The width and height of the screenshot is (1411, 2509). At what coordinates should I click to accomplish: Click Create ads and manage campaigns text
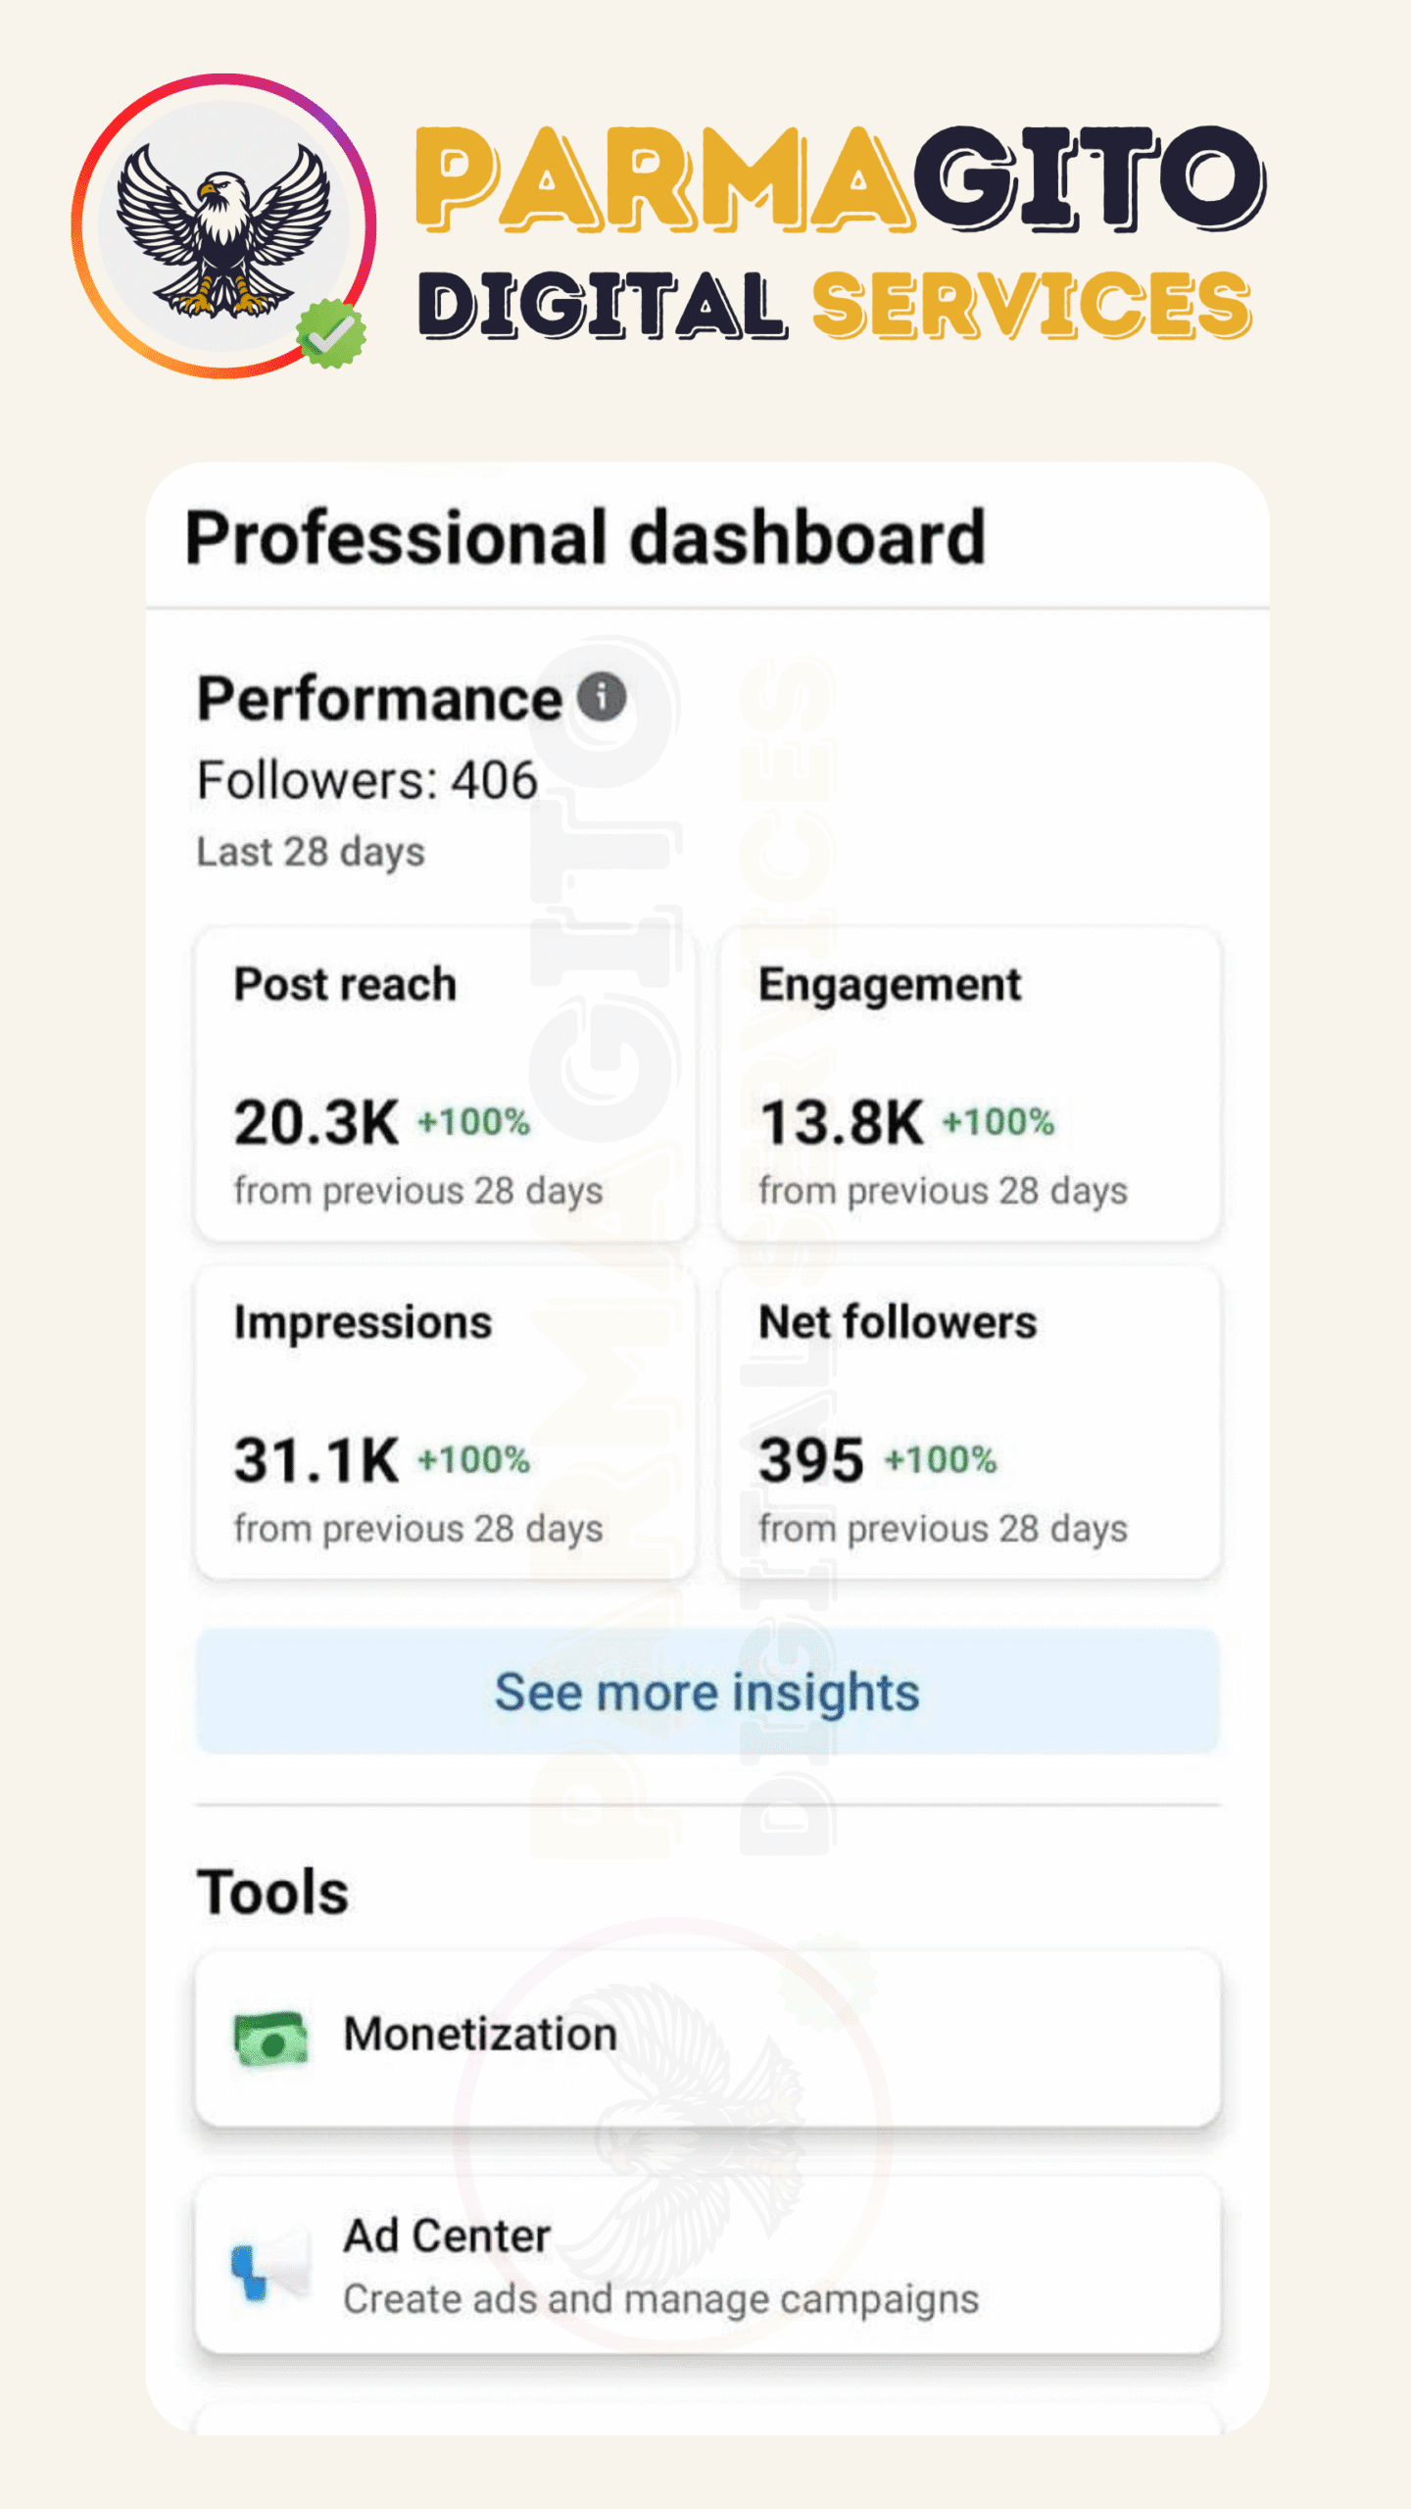click(660, 2299)
